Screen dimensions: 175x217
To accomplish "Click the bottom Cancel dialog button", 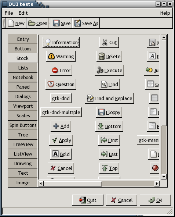I will click(121, 200).
